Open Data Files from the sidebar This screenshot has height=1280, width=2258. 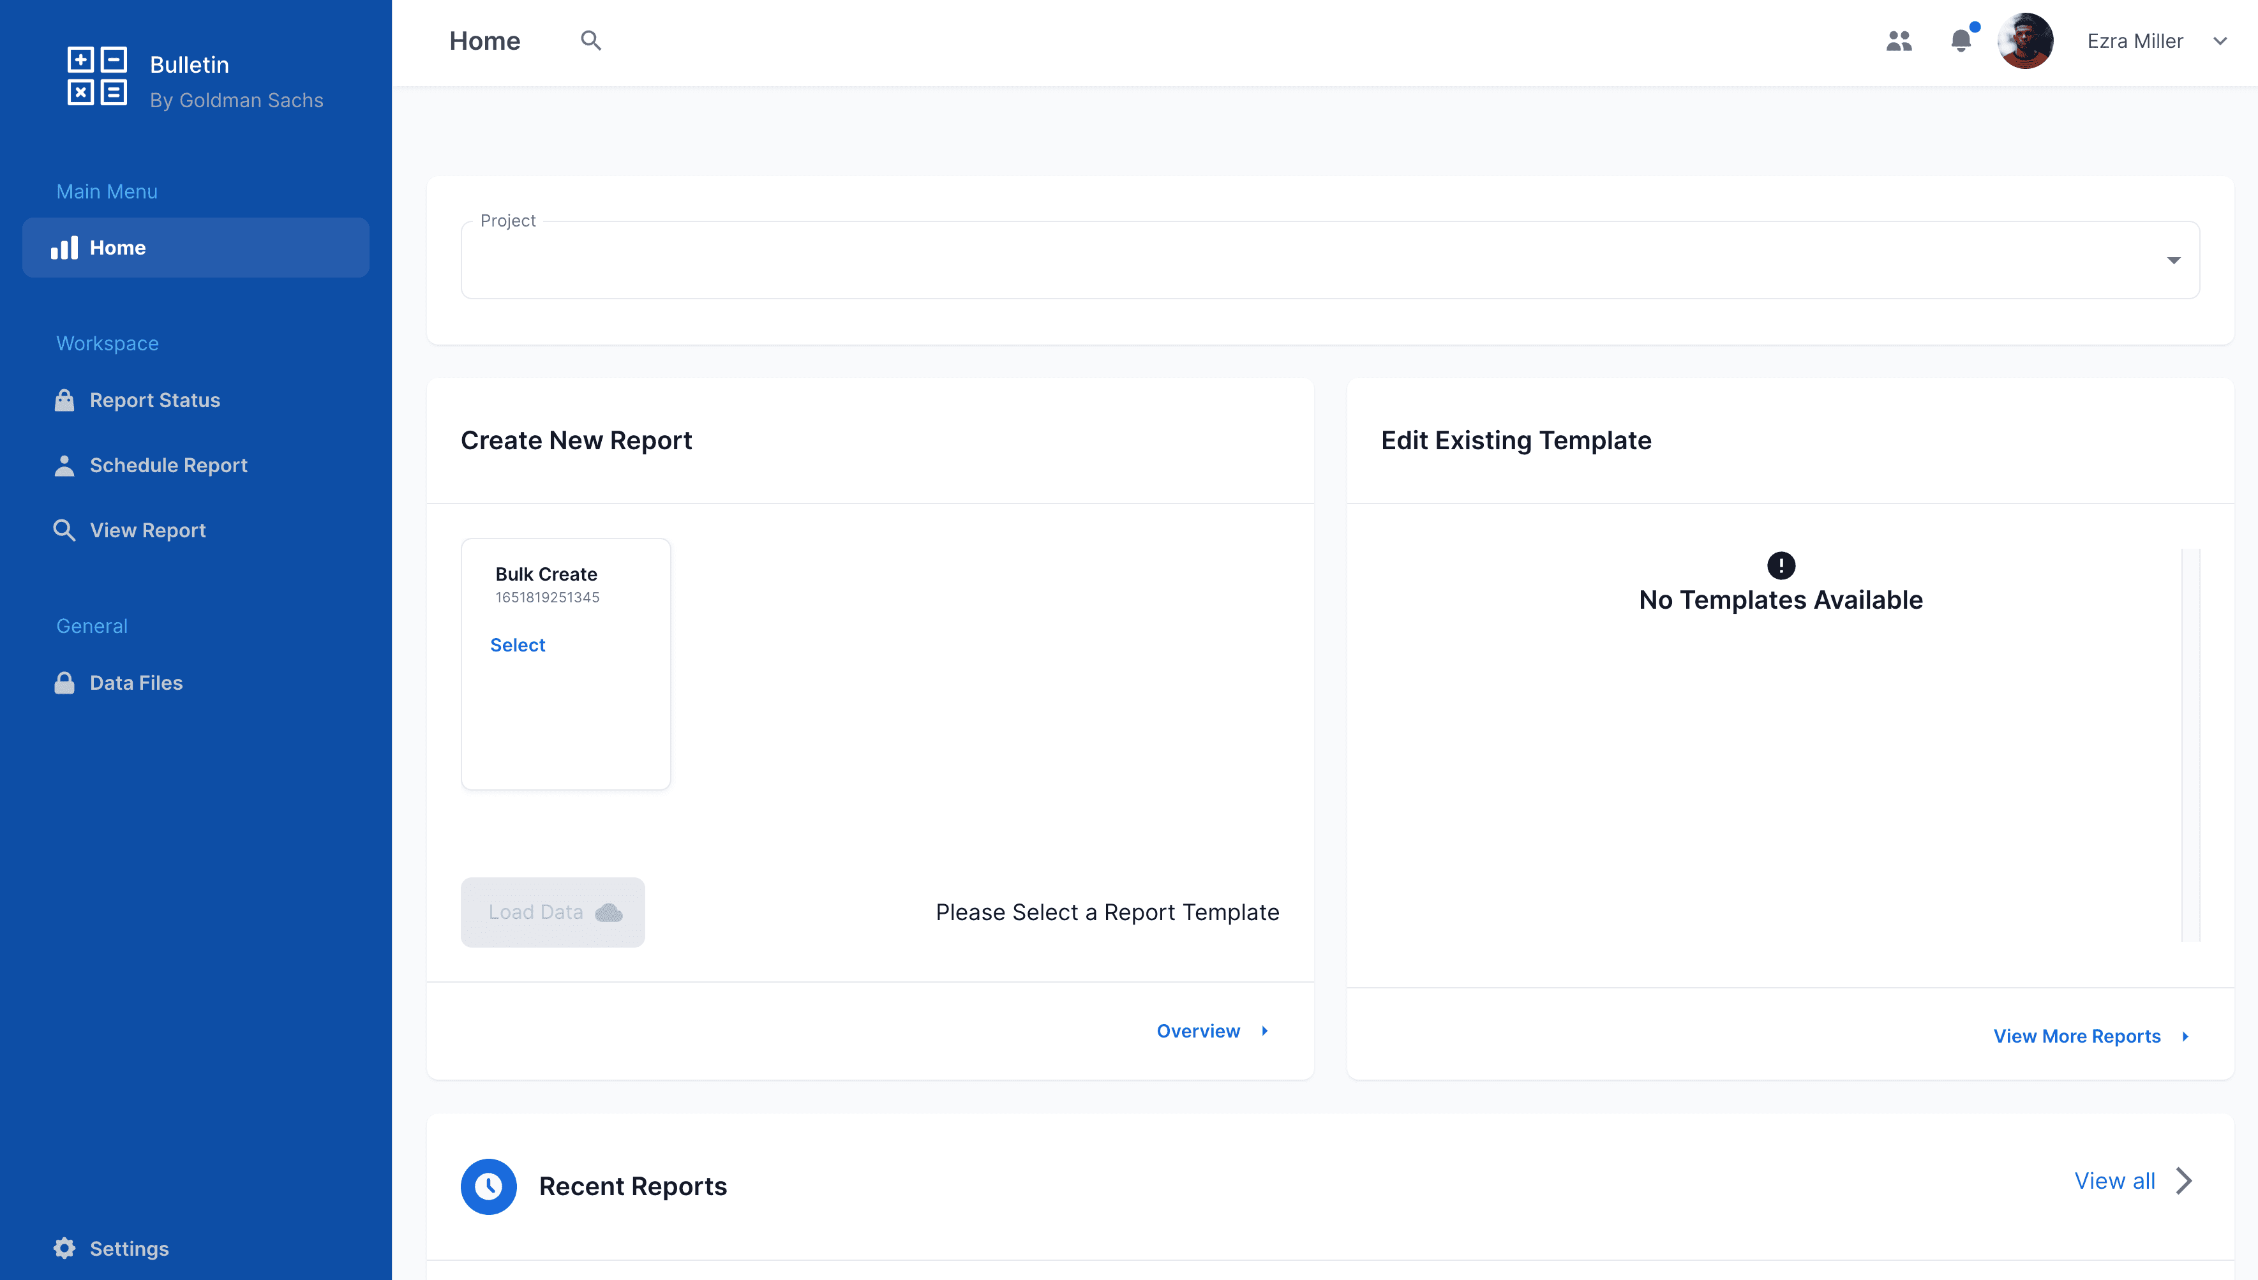click(x=137, y=682)
